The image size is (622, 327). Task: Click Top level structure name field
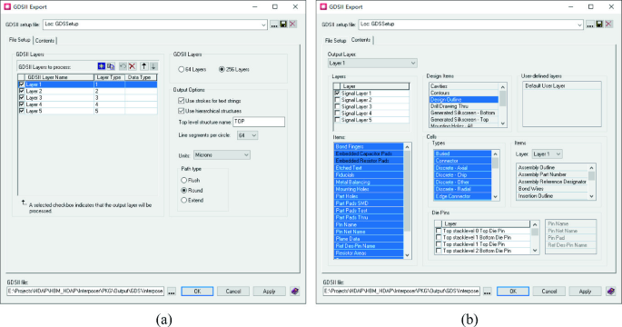coord(259,122)
